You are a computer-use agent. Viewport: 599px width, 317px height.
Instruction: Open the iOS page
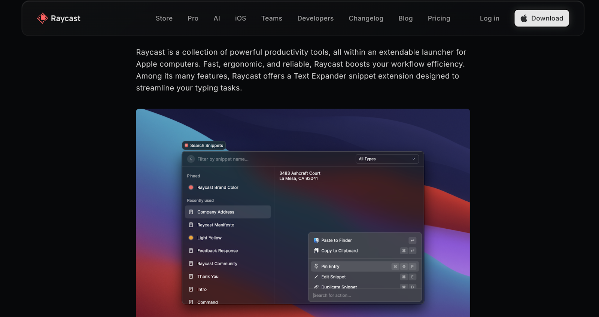coord(240,18)
